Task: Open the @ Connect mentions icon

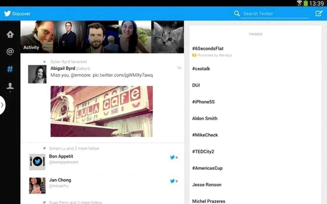Action: 10,52
